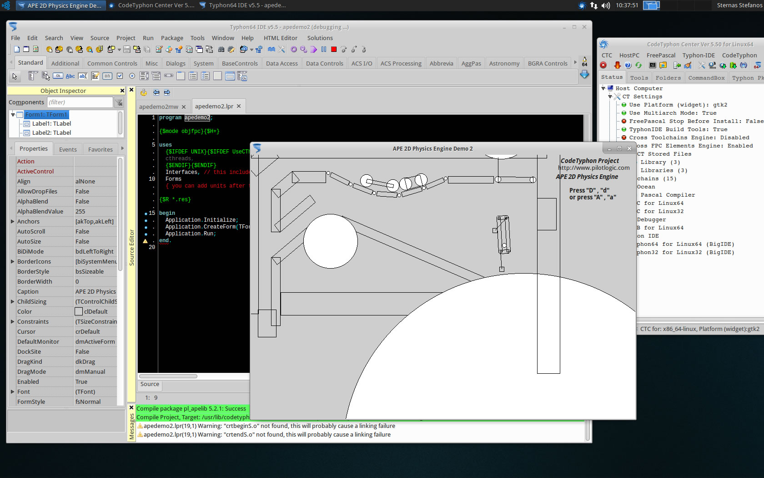Viewport: 764px width, 478px height.
Task: Click the jump forward arrow in Source Editor
Action: click(167, 92)
